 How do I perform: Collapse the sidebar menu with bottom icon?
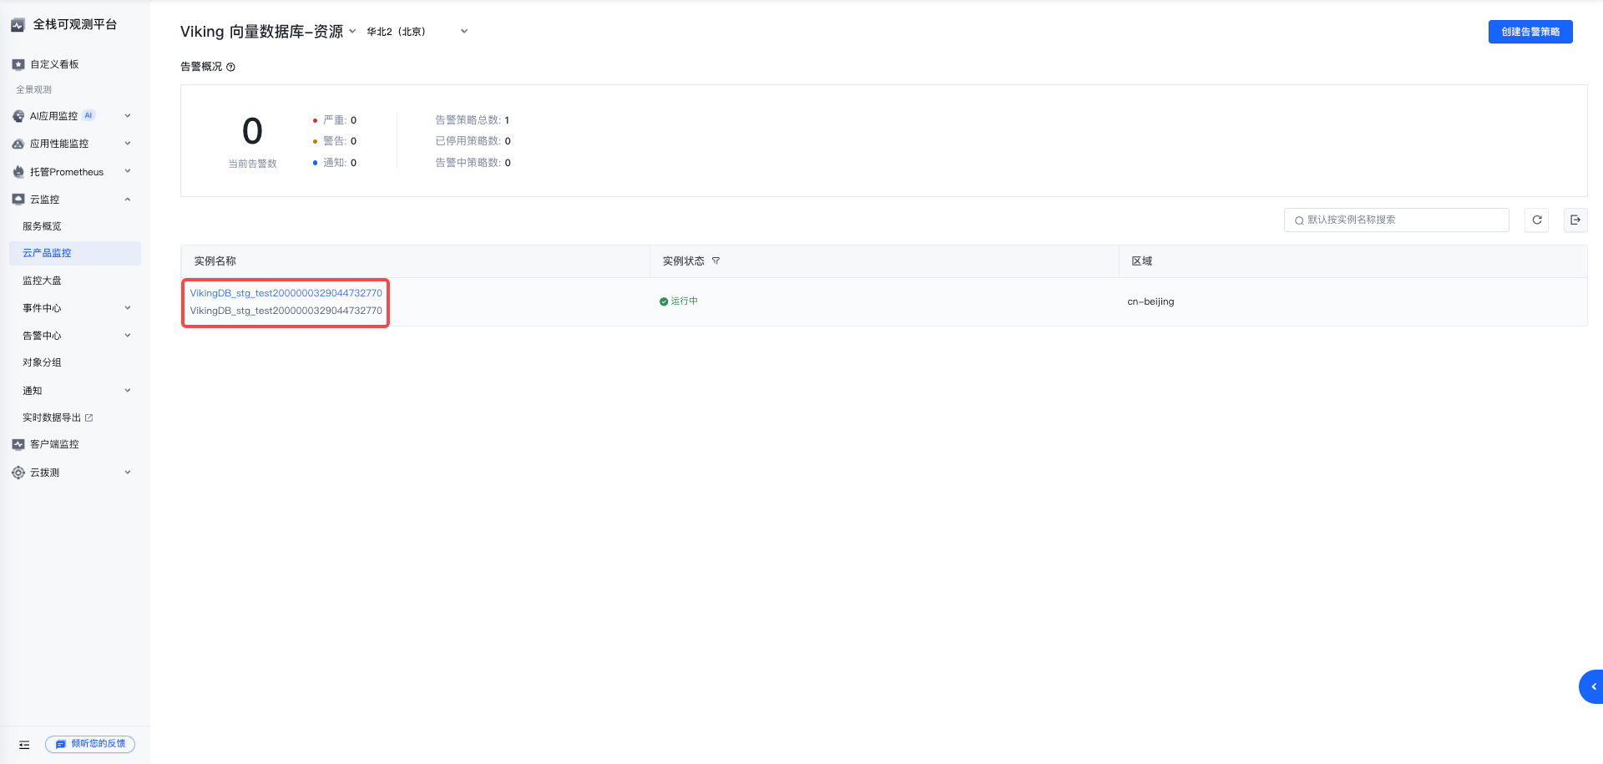pos(24,745)
